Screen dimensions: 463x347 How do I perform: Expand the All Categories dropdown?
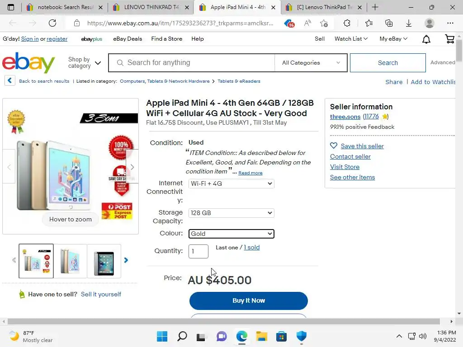311,62
